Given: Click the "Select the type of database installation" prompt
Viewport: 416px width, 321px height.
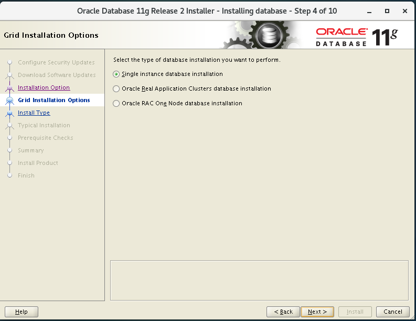Looking at the screenshot, I should 197,60.
